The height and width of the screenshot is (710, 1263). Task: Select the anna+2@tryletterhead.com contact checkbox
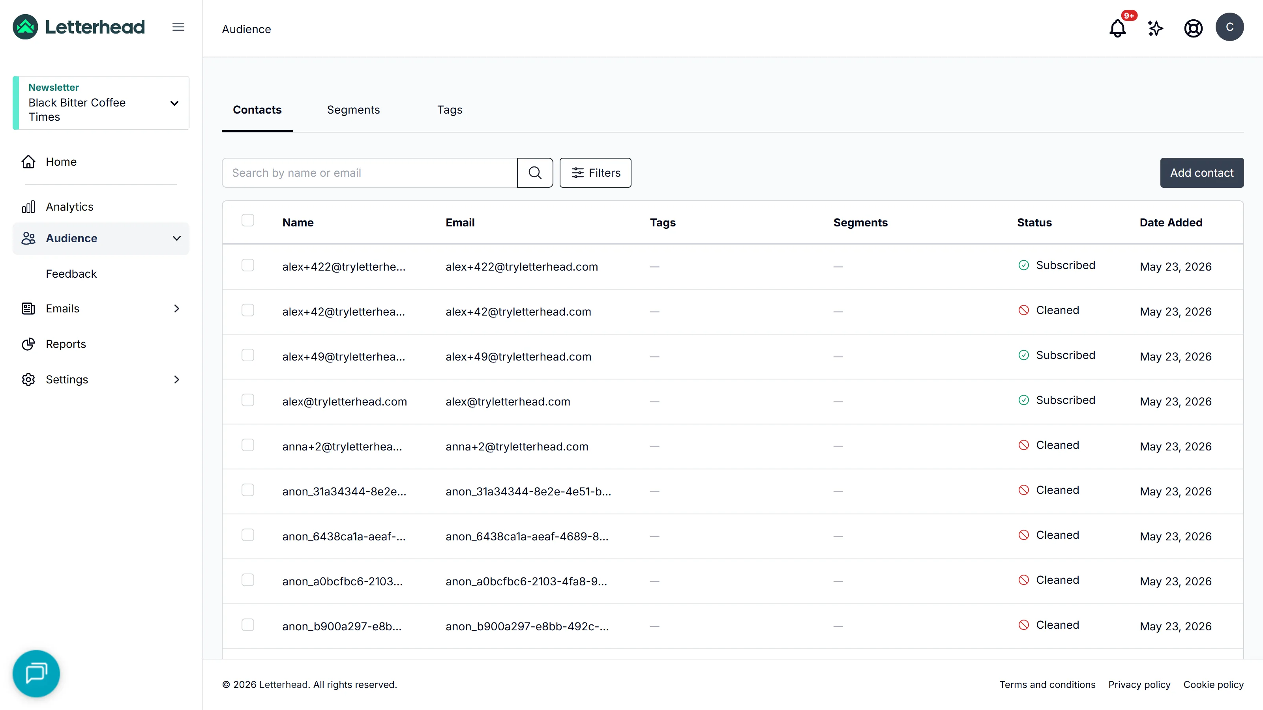[x=247, y=445]
